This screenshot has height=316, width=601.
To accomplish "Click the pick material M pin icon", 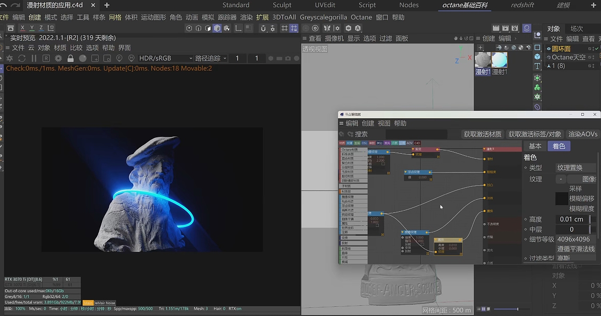I will click(131, 58).
